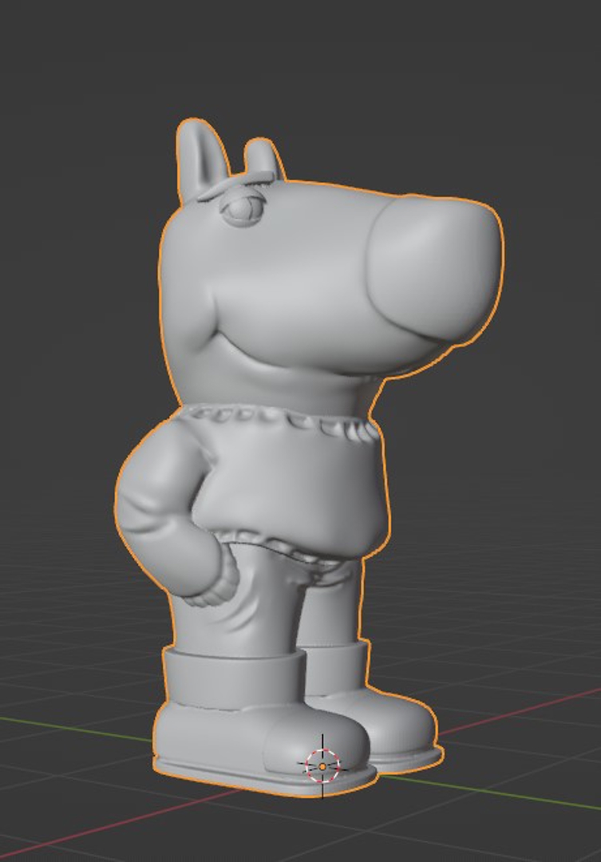Click the front boot's upper cuff
Image resolution: width=601 pixels, height=862 pixels.
pos(235,678)
